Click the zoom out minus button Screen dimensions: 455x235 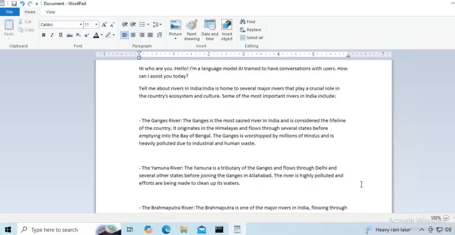(x=447, y=218)
